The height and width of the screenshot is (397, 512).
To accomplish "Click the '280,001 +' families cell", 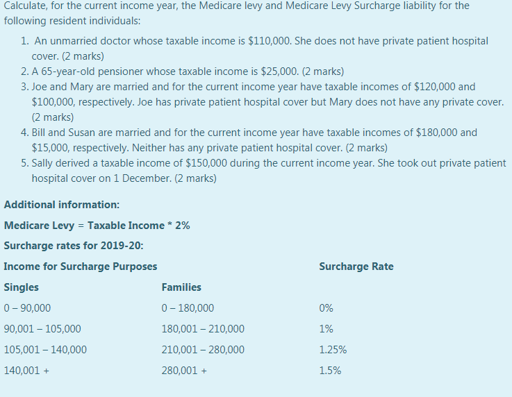I will [184, 371].
